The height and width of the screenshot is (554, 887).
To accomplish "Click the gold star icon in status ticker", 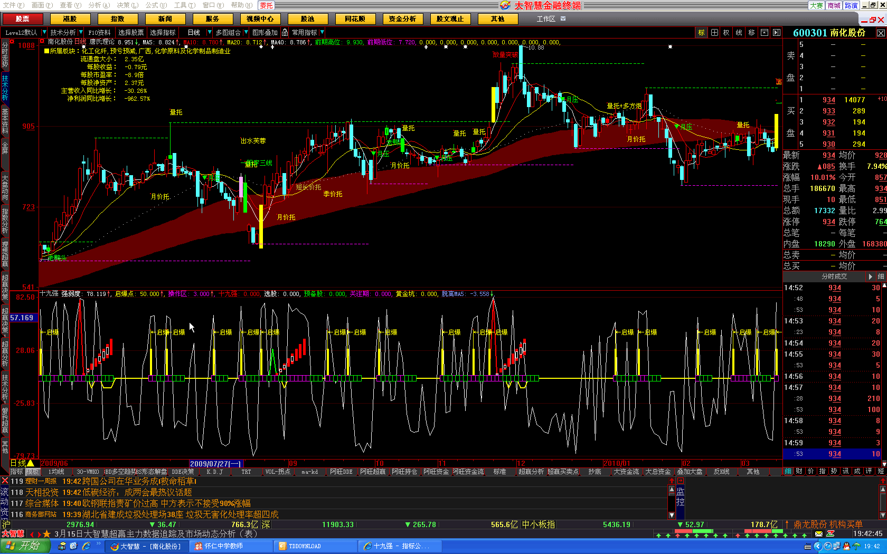I will 46,534.
